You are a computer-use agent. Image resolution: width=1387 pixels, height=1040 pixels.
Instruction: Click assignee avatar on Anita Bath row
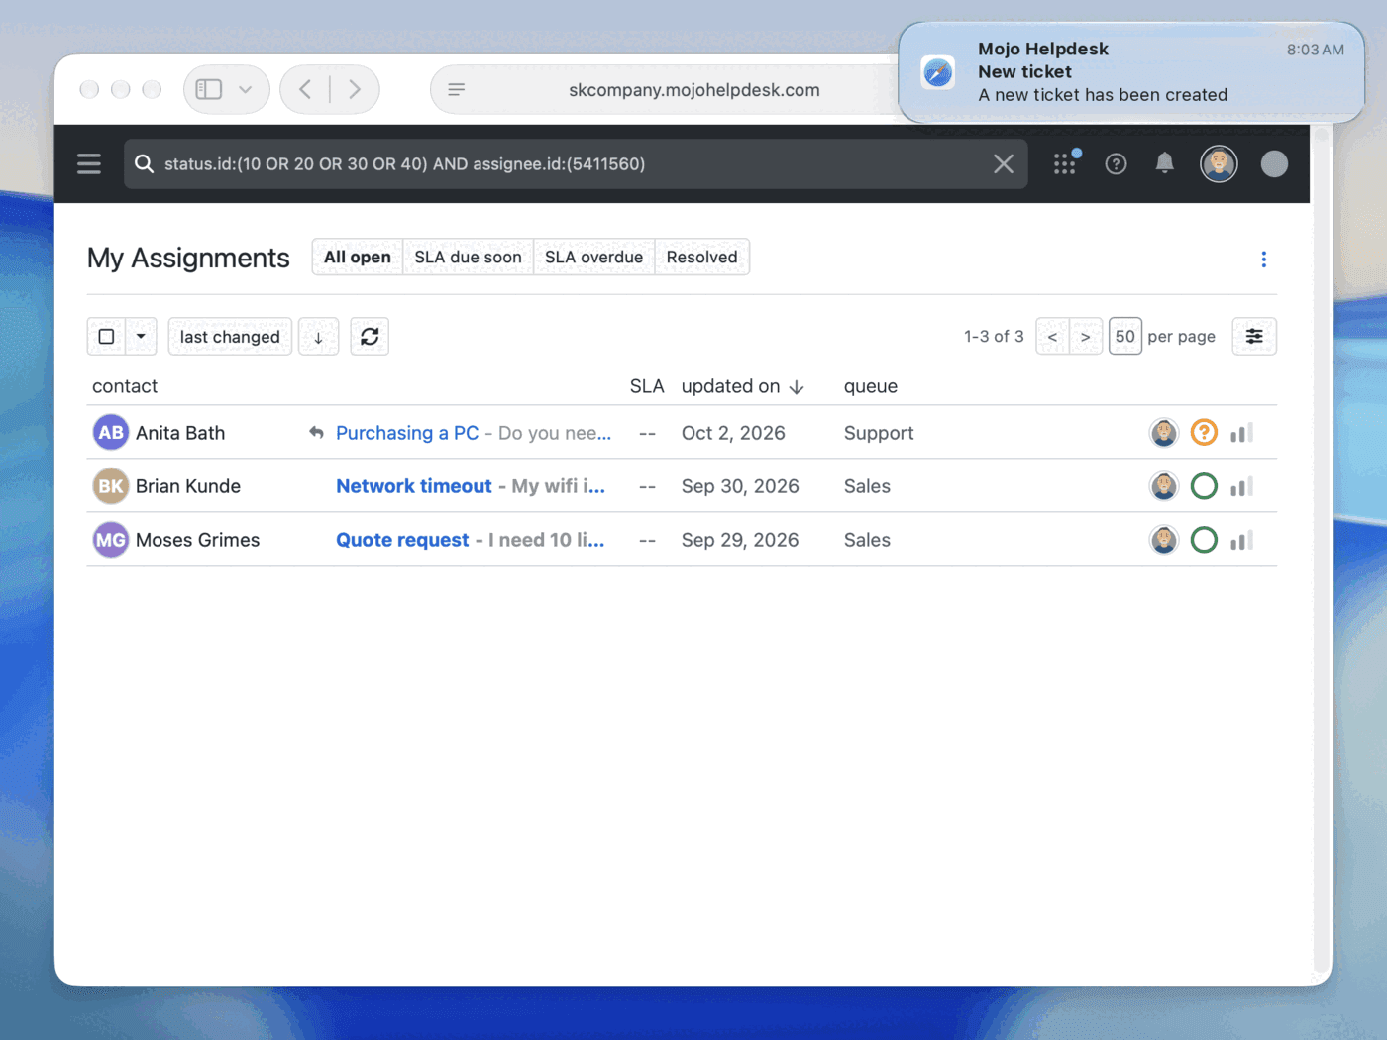tap(1164, 433)
